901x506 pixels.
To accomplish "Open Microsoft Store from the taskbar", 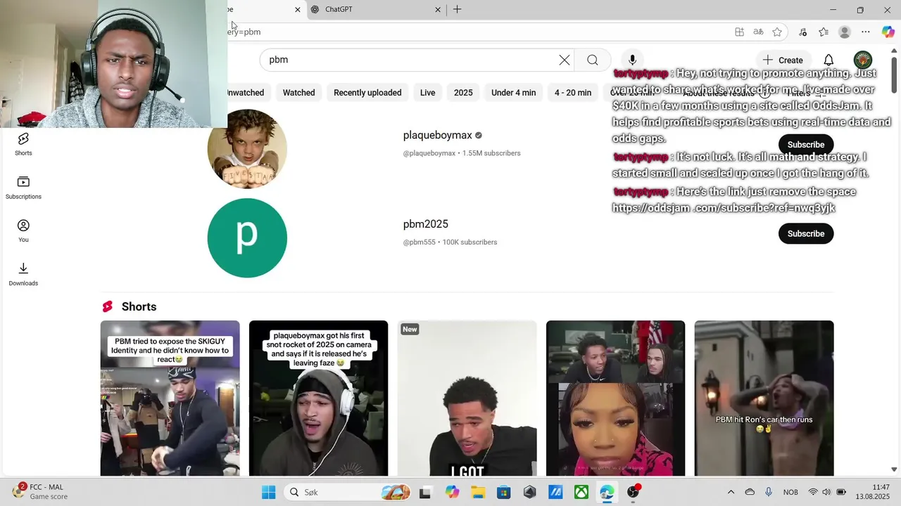I will pos(504,493).
